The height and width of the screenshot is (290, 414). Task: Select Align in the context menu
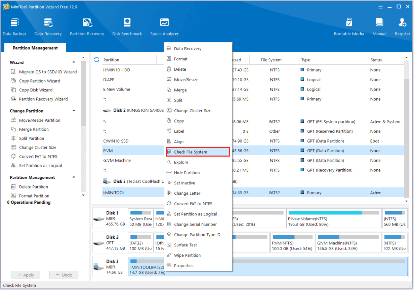pyautogui.click(x=198, y=142)
